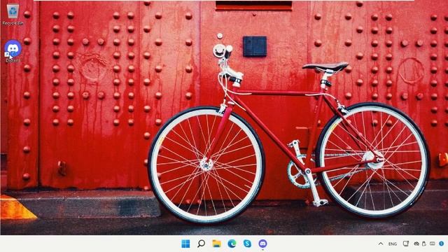Open the network tray icon

[x=406, y=244]
